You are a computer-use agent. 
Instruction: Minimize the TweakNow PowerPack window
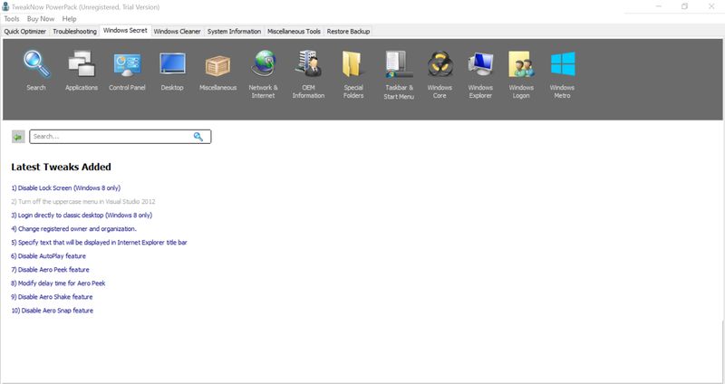[659, 6]
